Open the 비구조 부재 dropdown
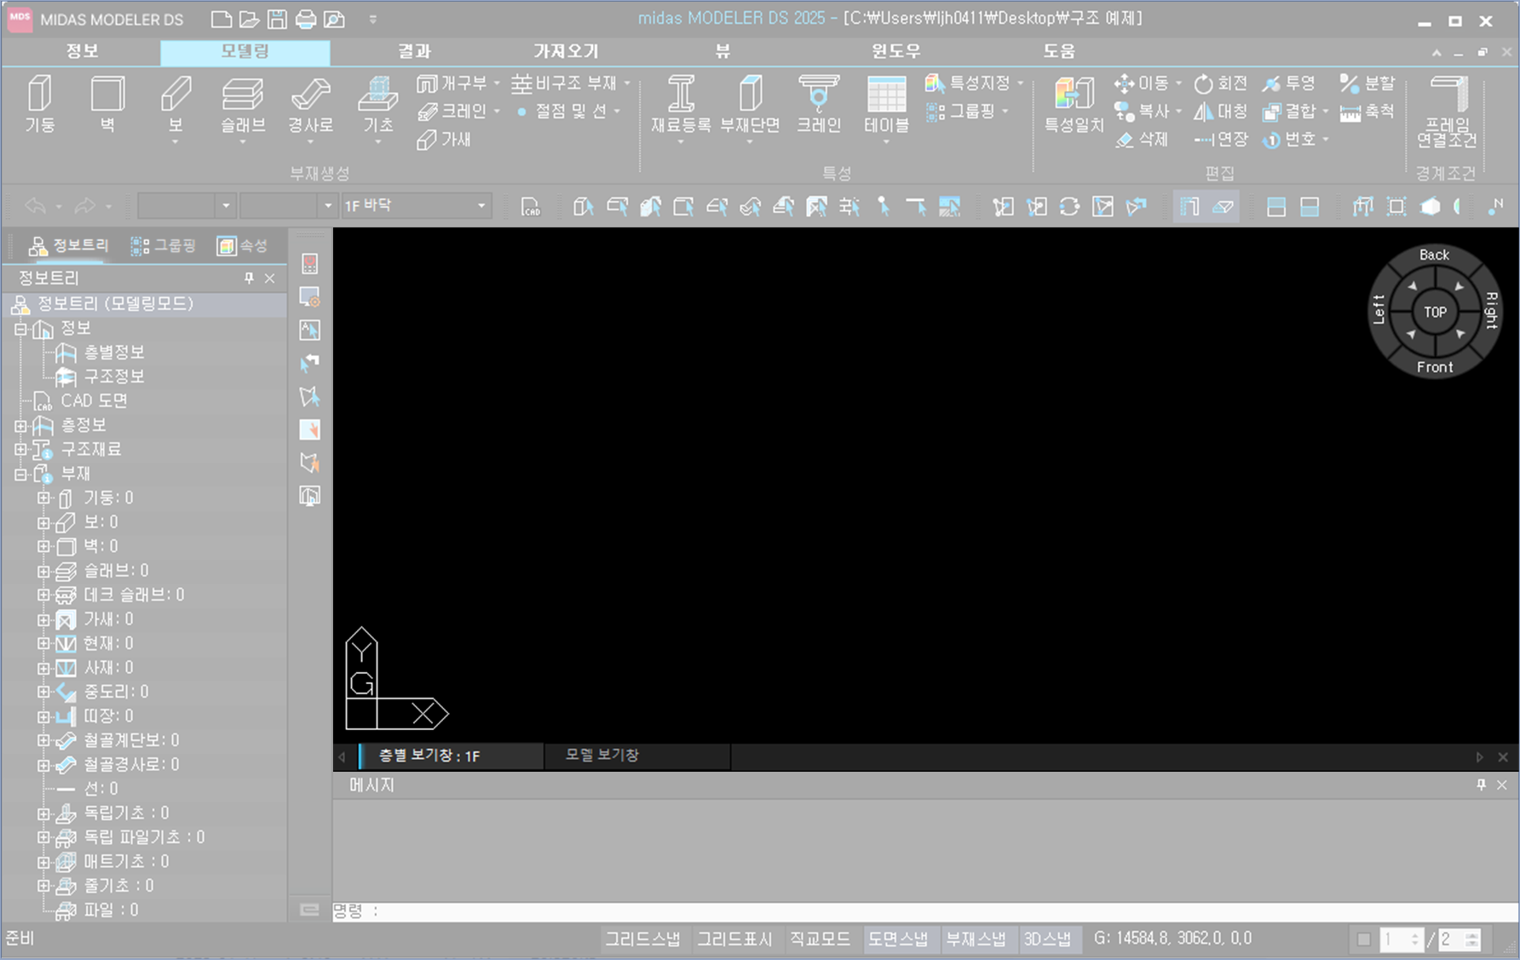 [x=627, y=83]
